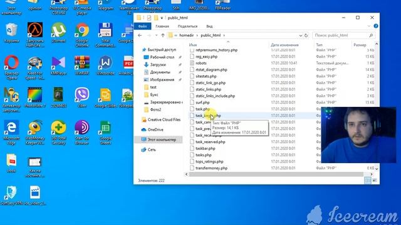This screenshot has width=401, height=225.
Task: Click the Google Slides desktop shortcut
Action: coord(105,97)
